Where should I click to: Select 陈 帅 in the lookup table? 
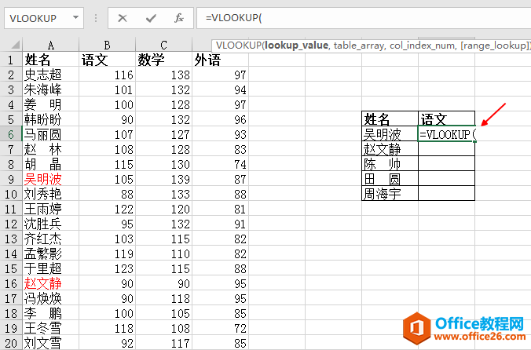390,164
